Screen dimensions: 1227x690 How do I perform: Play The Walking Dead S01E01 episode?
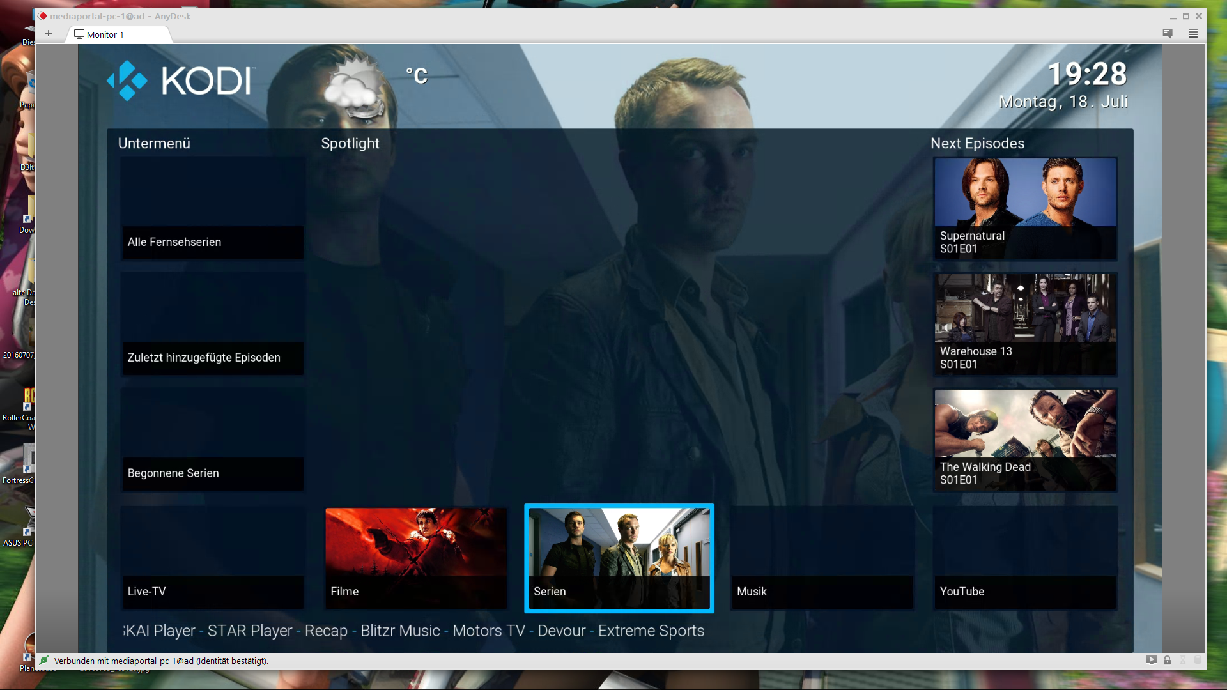[x=1026, y=440]
